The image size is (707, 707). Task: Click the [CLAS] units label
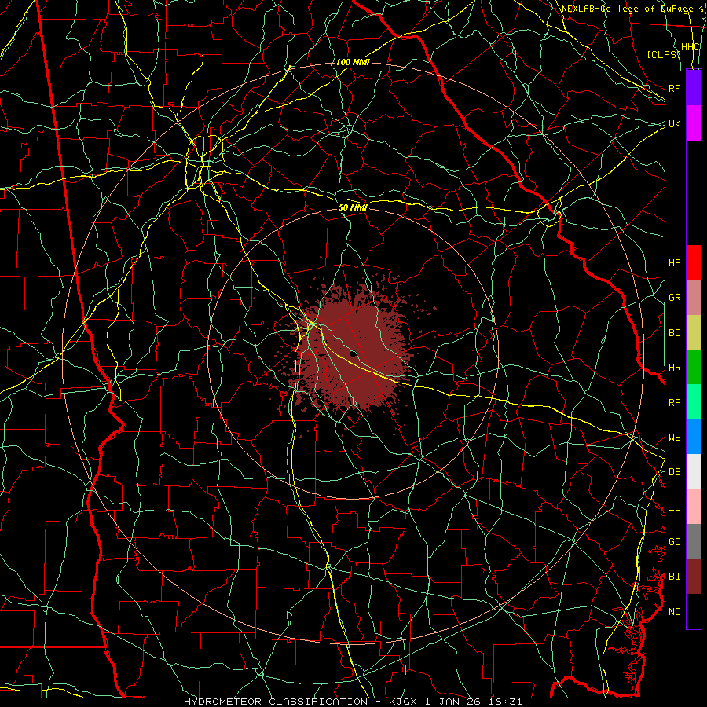tap(663, 54)
